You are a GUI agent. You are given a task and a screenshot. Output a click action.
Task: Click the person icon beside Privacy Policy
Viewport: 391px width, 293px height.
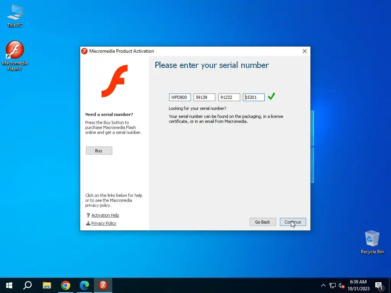click(x=88, y=223)
